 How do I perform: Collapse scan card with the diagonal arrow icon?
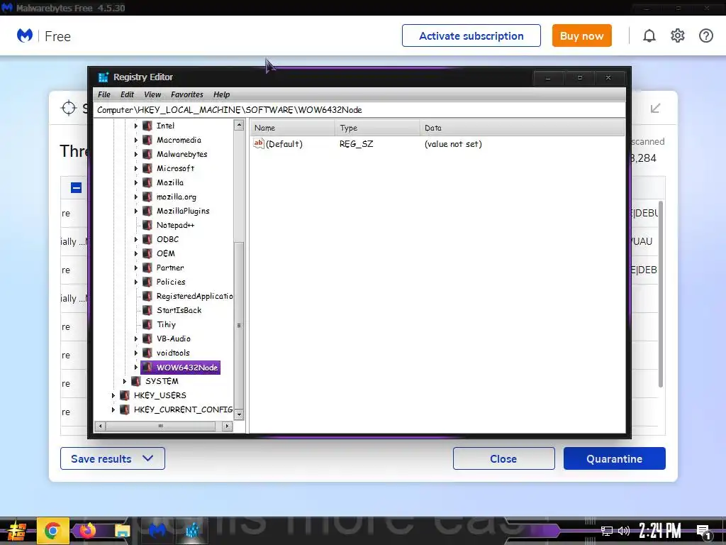click(x=655, y=109)
